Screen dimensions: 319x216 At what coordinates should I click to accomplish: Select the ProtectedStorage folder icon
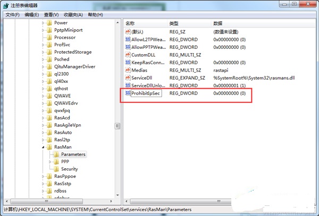[x=49, y=52]
